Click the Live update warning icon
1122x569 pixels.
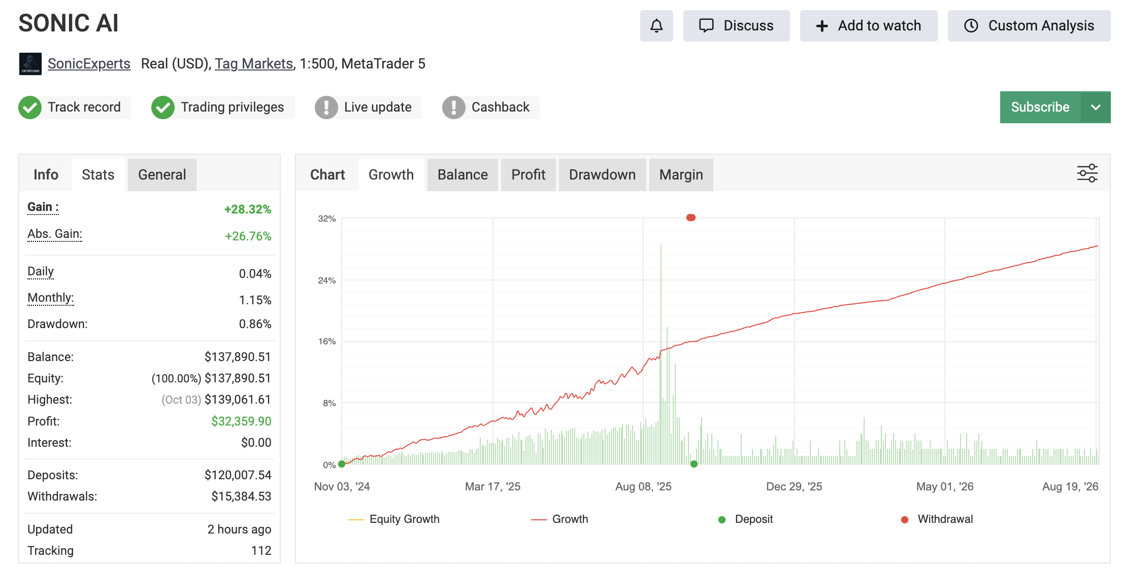[326, 108]
